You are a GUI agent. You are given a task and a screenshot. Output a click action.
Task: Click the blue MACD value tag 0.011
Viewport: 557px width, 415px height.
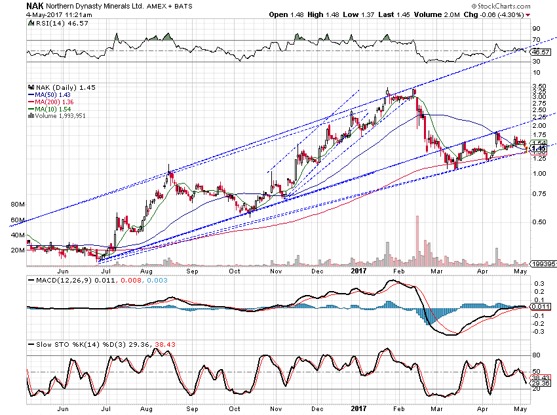pyautogui.click(x=539, y=306)
